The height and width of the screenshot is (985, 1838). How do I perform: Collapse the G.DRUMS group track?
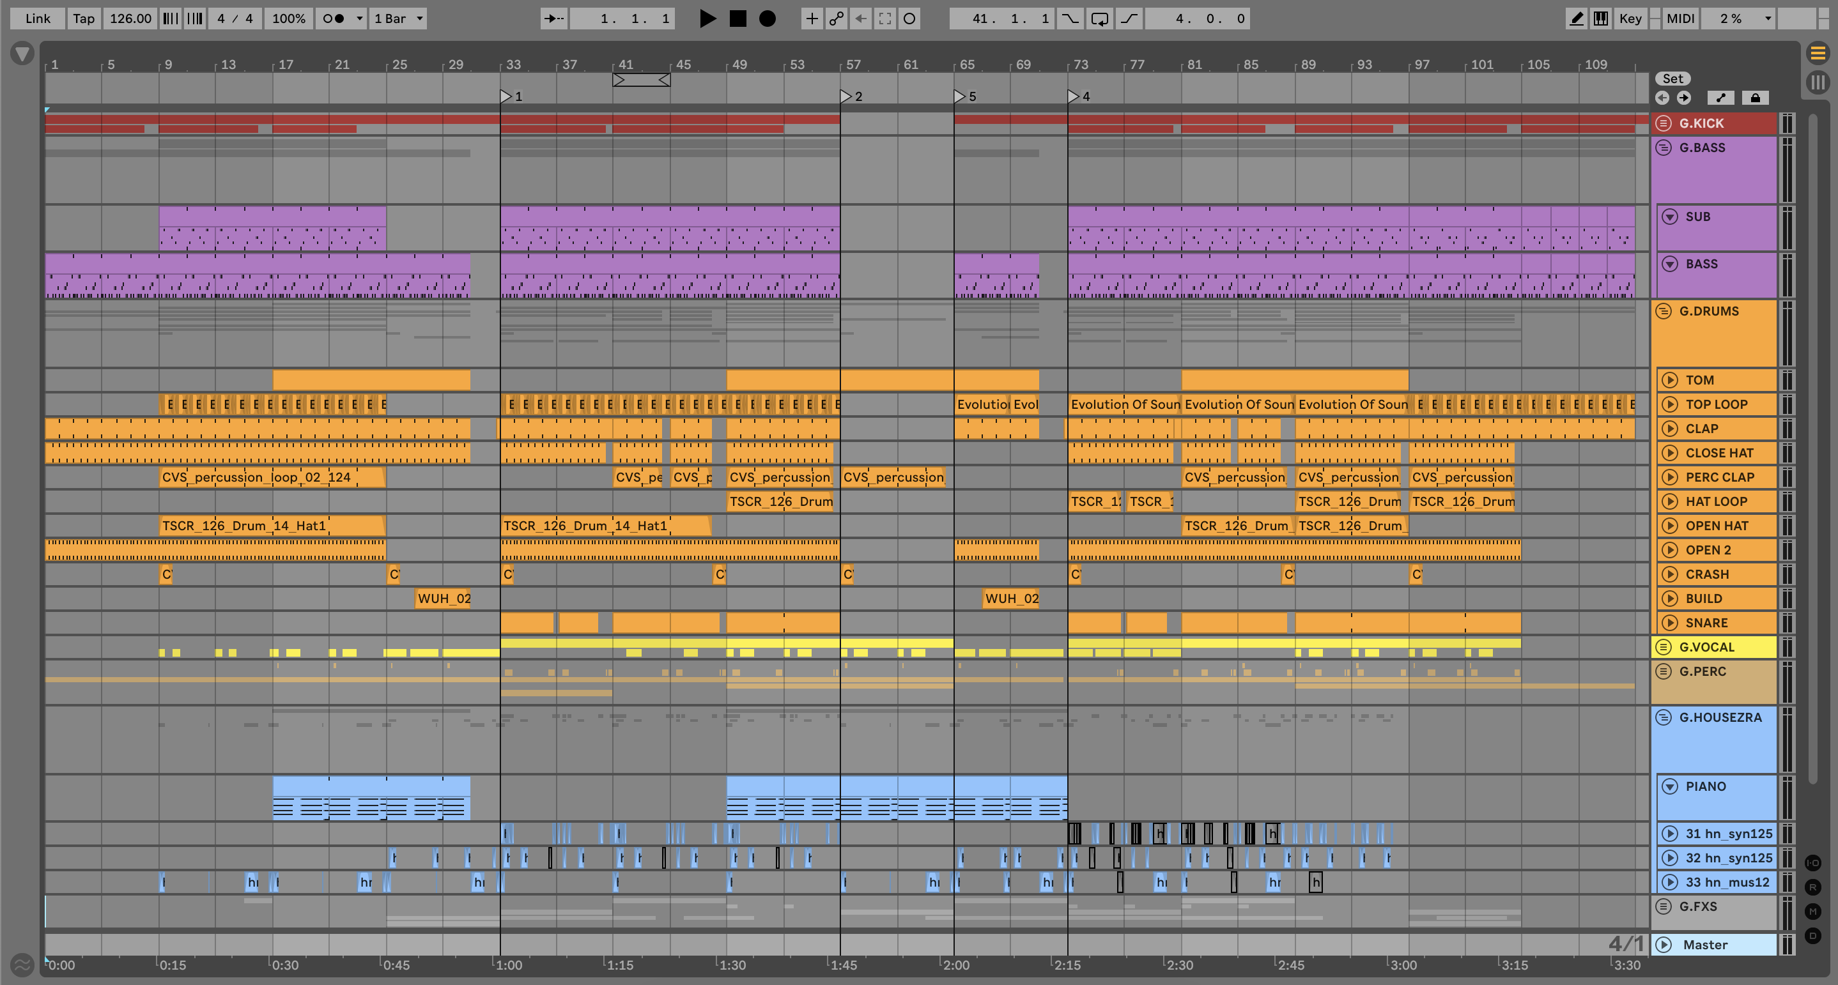point(1663,311)
